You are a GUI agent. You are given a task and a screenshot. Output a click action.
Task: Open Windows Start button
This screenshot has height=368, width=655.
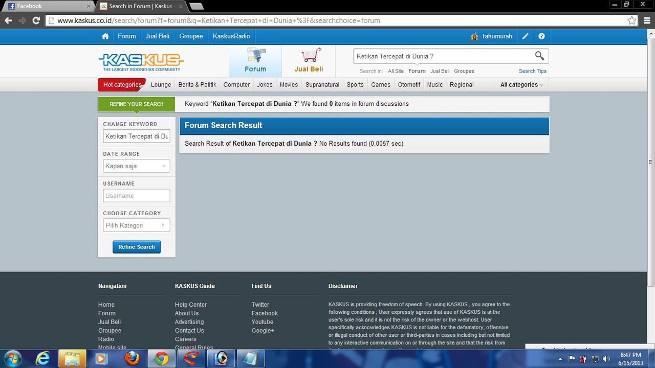tap(12, 358)
